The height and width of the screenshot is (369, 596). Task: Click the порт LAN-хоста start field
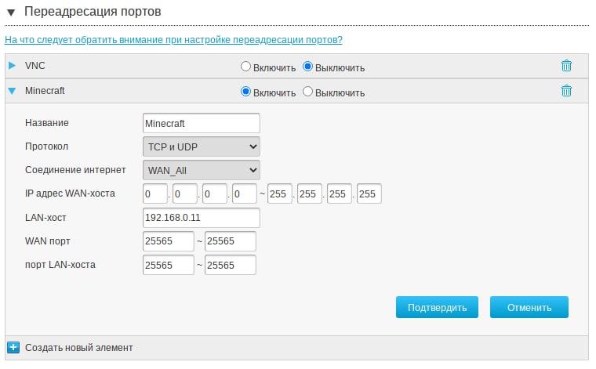pyautogui.click(x=169, y=265)
